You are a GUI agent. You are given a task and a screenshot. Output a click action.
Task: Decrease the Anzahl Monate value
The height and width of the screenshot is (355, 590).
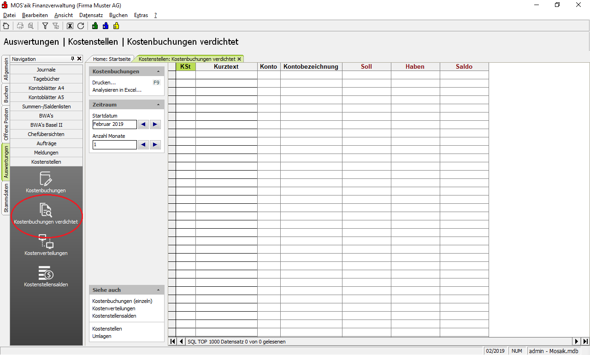click(143, 145)
